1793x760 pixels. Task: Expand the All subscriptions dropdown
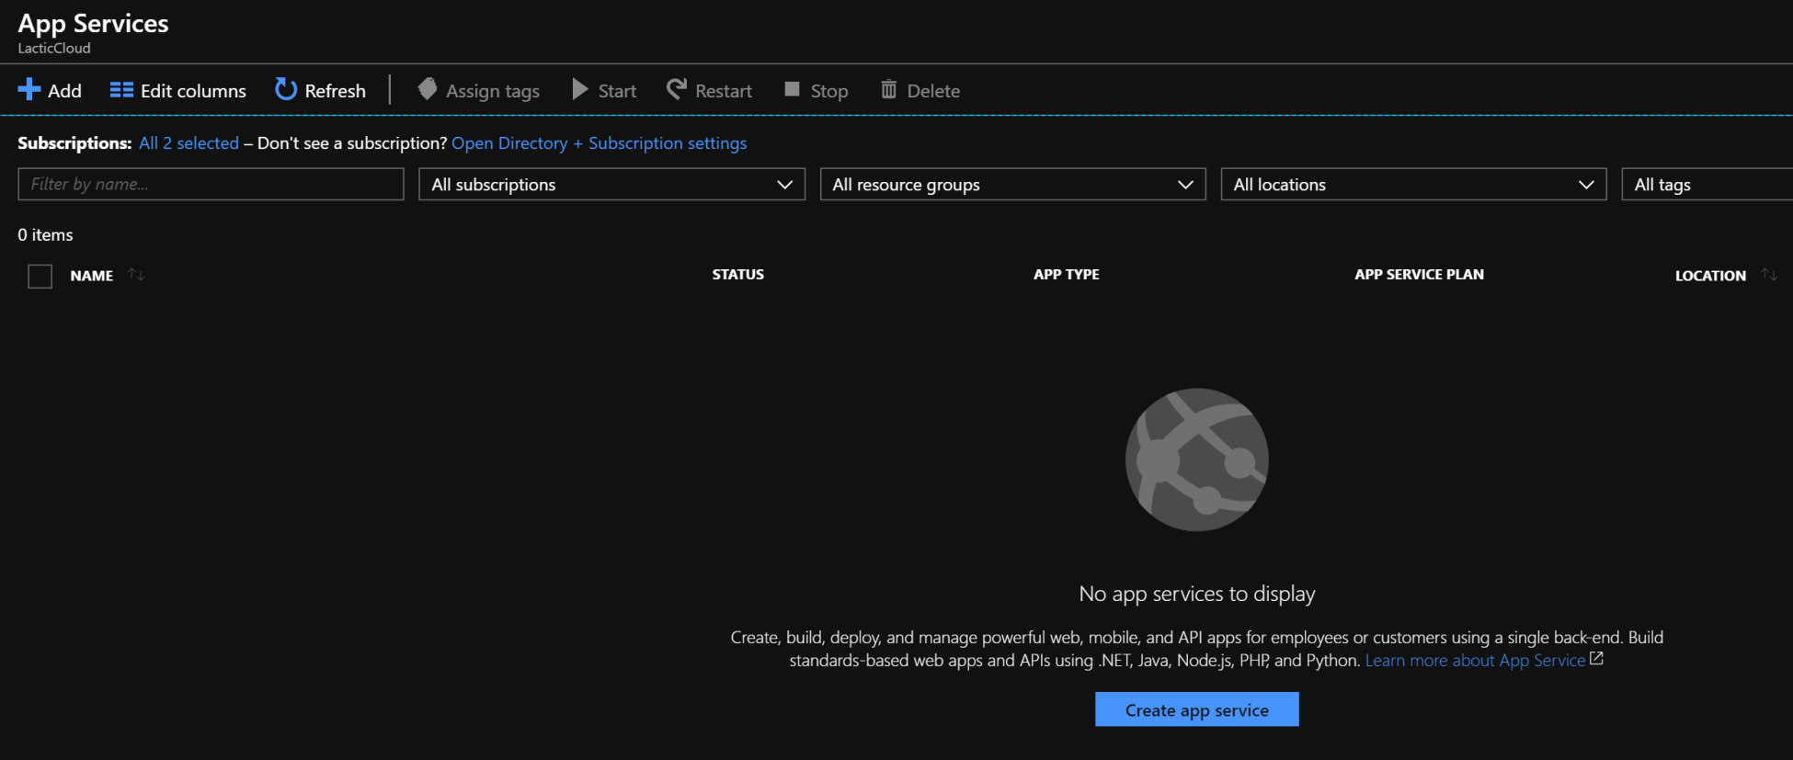612,184
